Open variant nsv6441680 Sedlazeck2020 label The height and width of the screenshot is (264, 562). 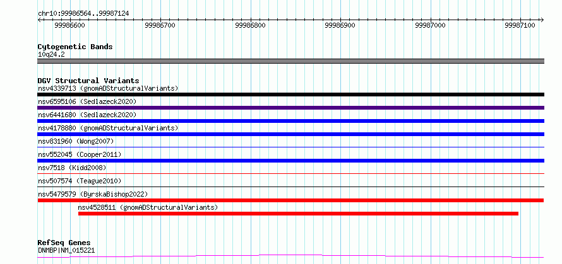point(87,115)
